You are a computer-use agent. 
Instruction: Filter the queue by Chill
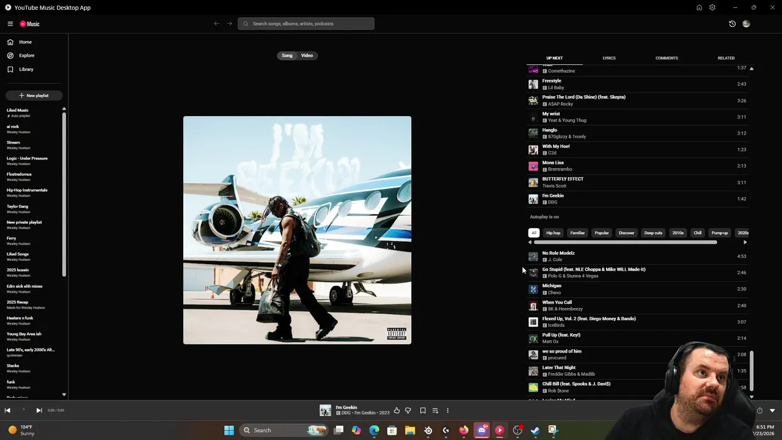(698, 233)
